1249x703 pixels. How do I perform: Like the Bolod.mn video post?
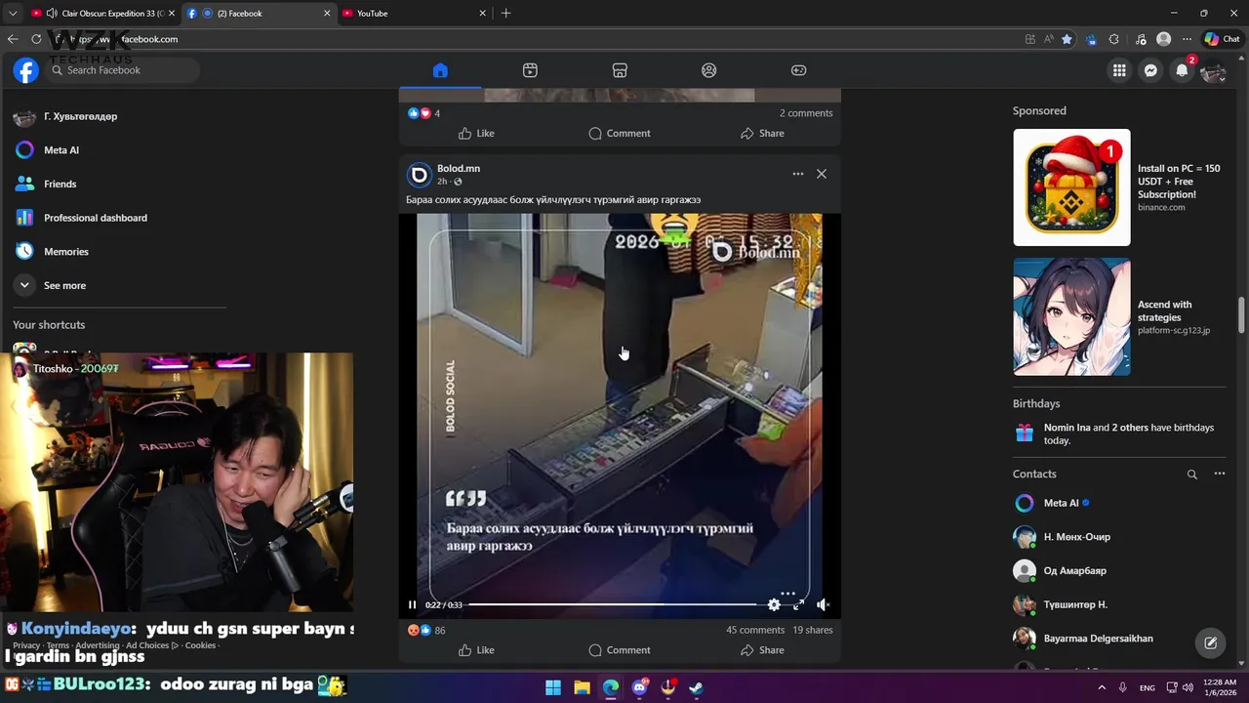point(476,650)
